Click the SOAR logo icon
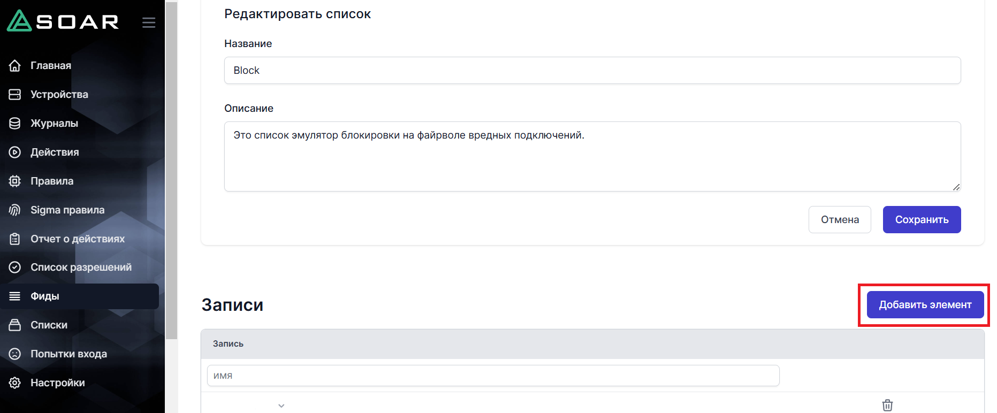Screen dimensions: 997x413 click(20, 21)
